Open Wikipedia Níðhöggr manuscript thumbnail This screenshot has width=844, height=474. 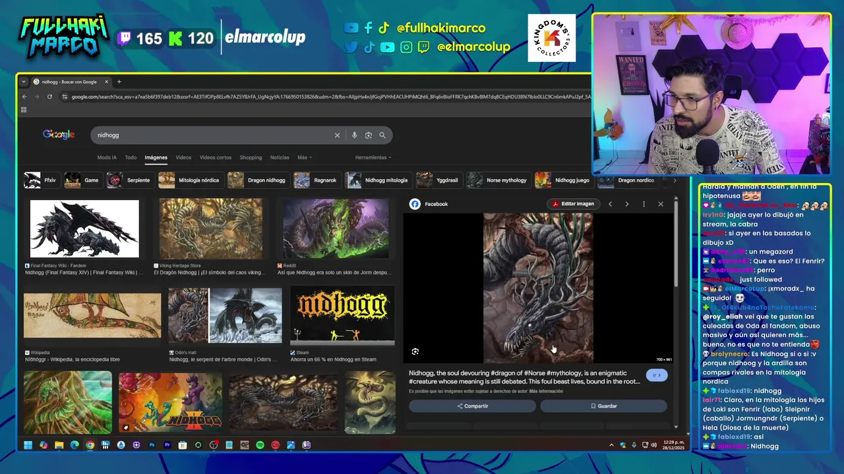(x=92, y=315)
